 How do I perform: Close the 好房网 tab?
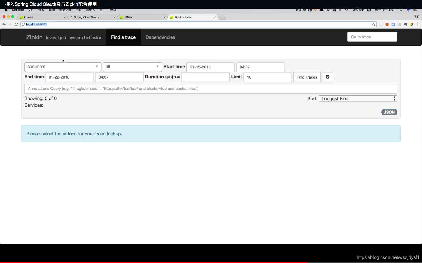point(165,18)
